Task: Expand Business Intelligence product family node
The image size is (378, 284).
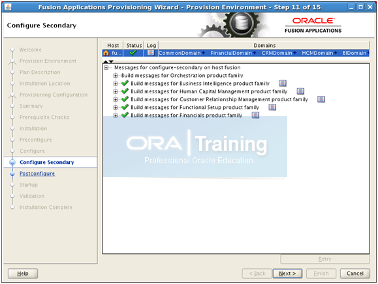Action: (116, 84)
